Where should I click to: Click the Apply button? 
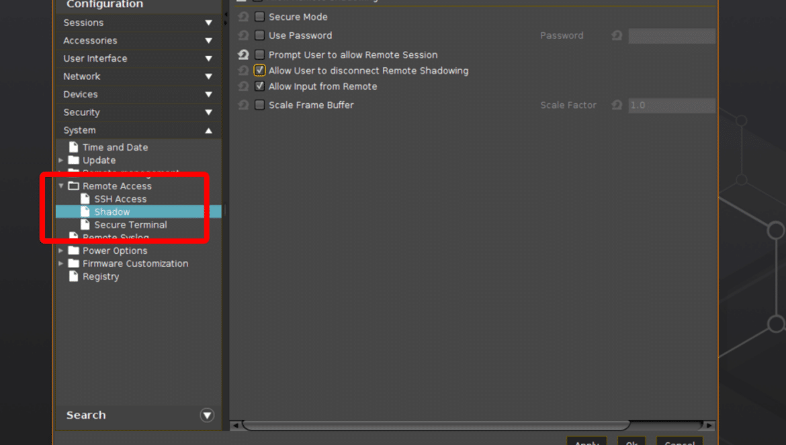tap(586, 441)
